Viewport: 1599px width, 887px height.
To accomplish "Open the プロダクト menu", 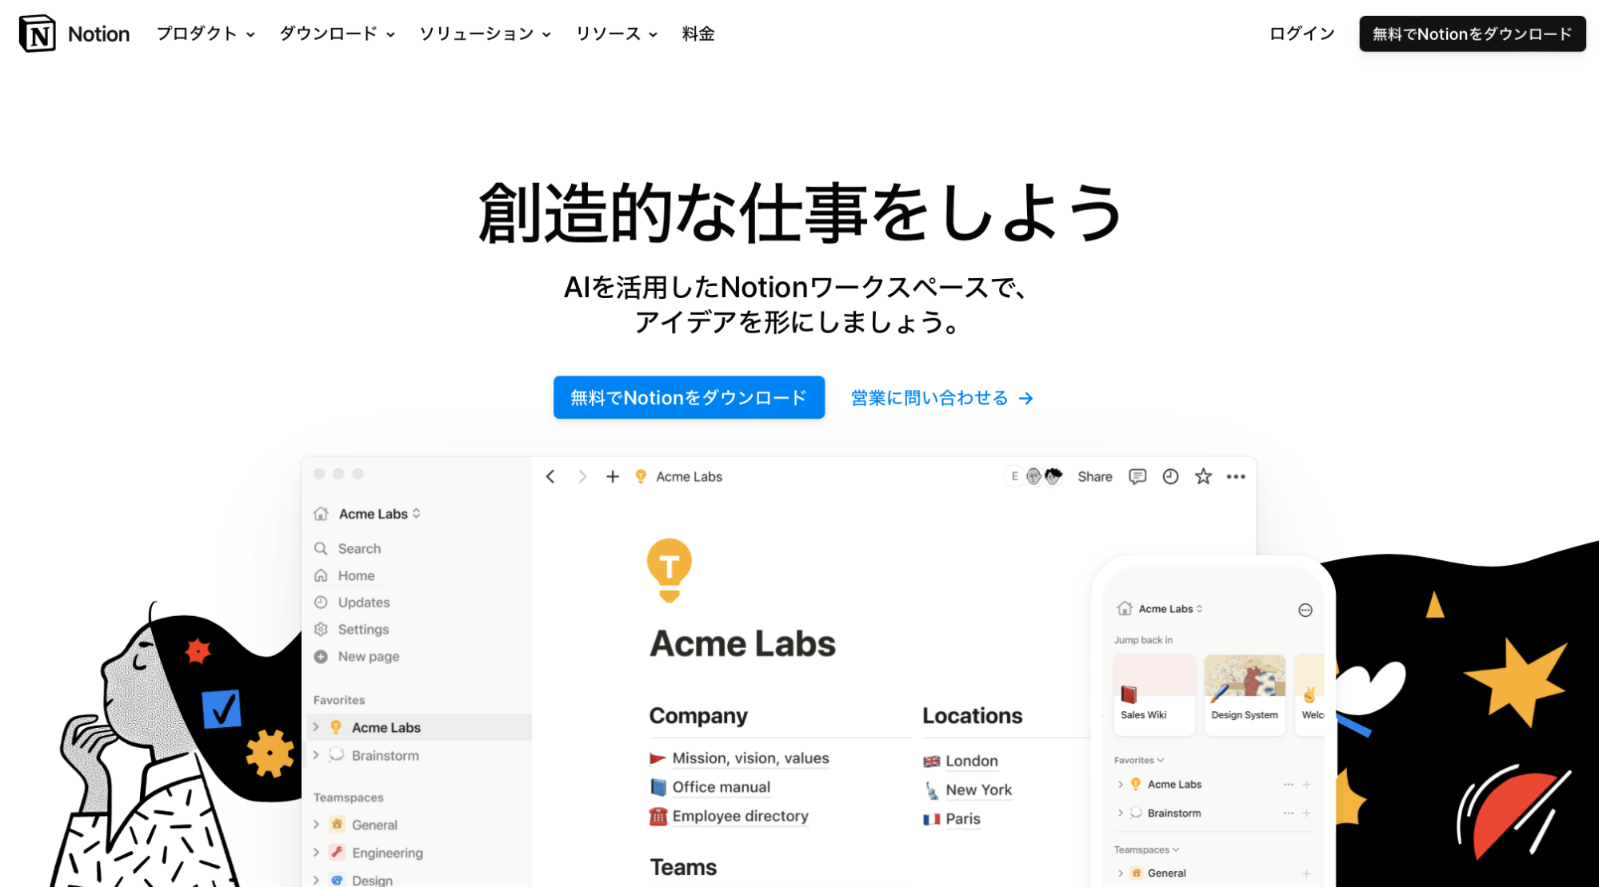I will [x=206, y=34].
